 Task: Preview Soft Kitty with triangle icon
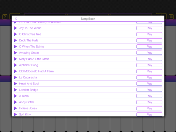(x=15, y=114)
